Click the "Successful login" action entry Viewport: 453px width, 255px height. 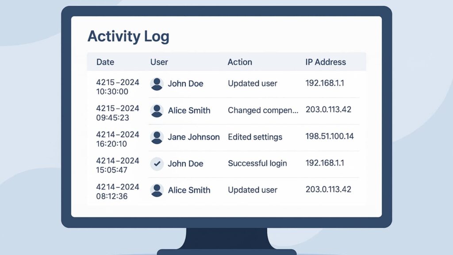[x=257, y=163]
